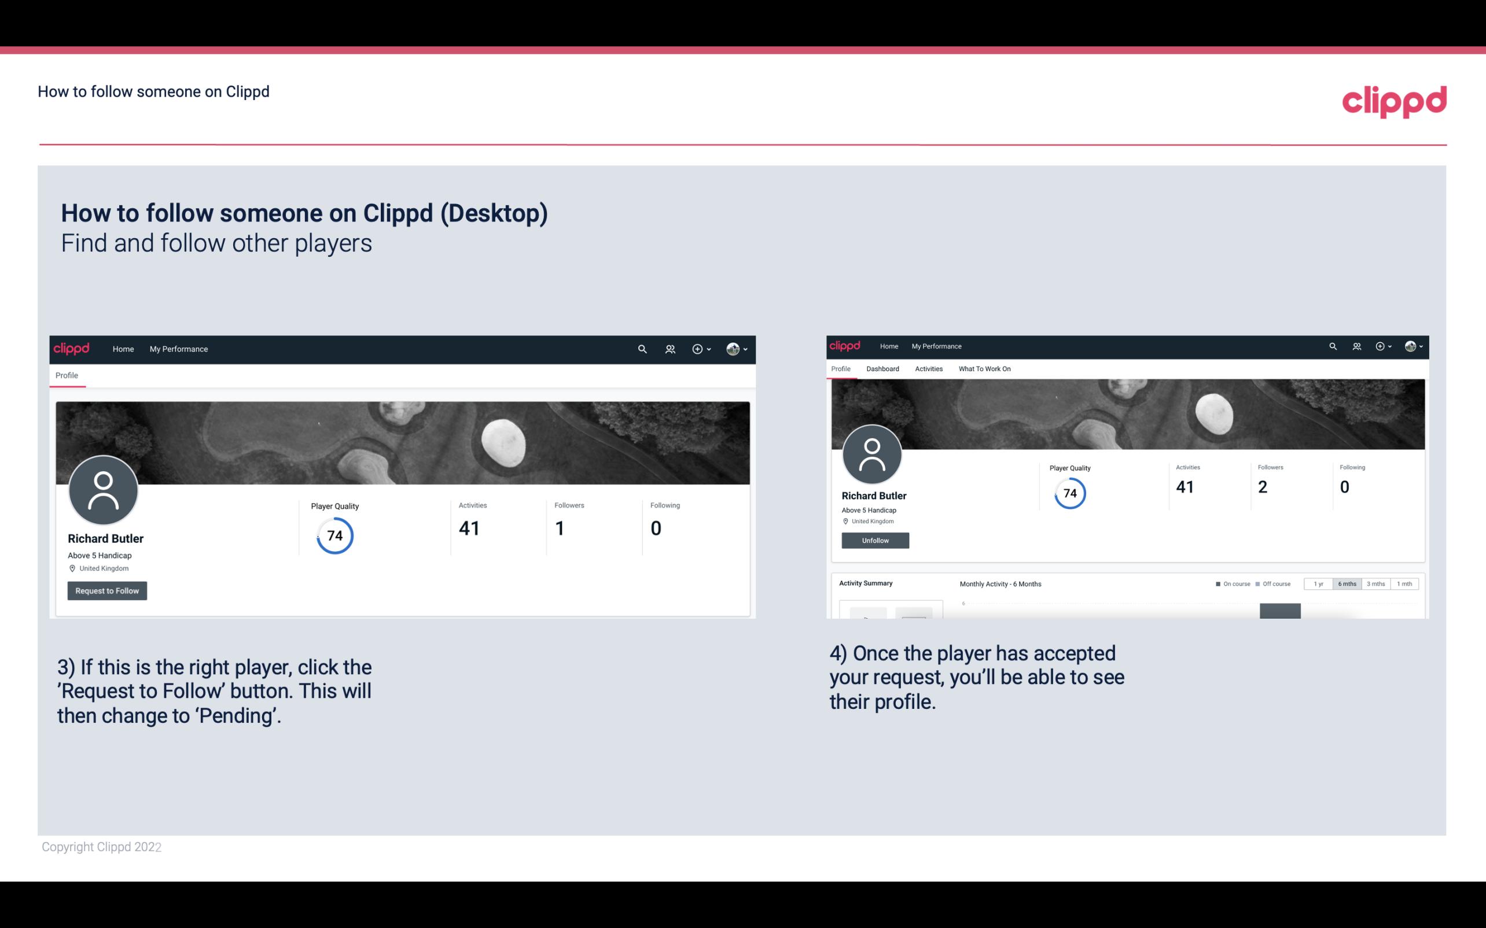Select the '1 yr' activity summary period

(x=1318, y=584)
